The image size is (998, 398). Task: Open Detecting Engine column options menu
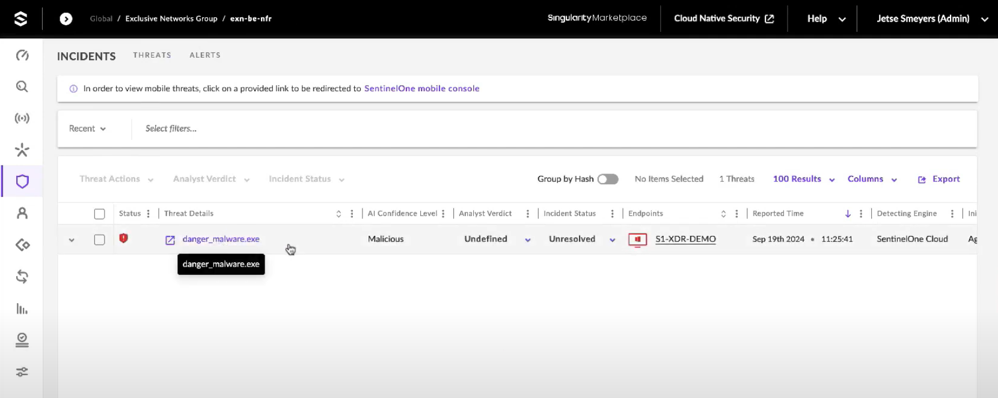tap(952, 214)
